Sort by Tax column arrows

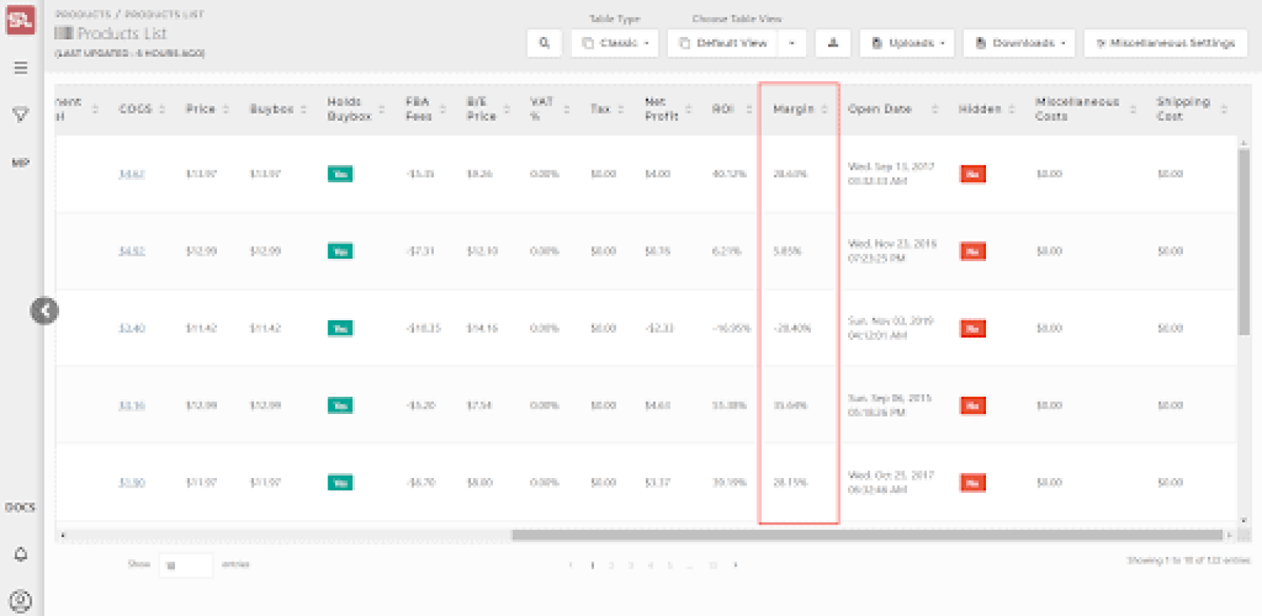(621, 109)
